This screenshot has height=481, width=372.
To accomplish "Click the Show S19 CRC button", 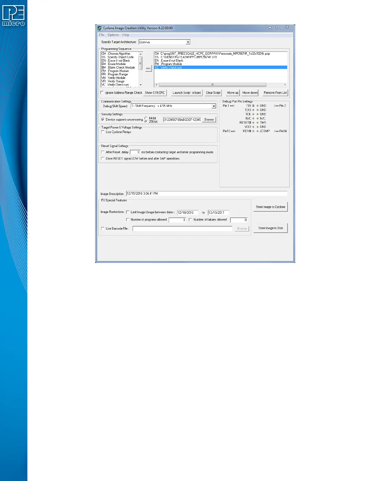I will [155, 93].
